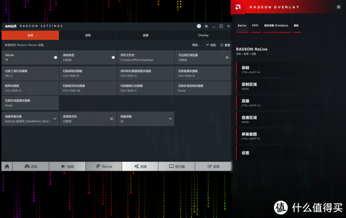Go to the Home icon in bottom bar
Viewport: 346px width, 218px height.
7,166
